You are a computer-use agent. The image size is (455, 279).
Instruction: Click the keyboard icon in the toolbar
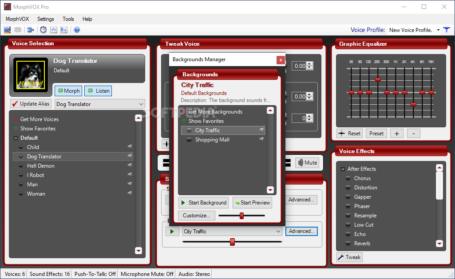point(18,30)
